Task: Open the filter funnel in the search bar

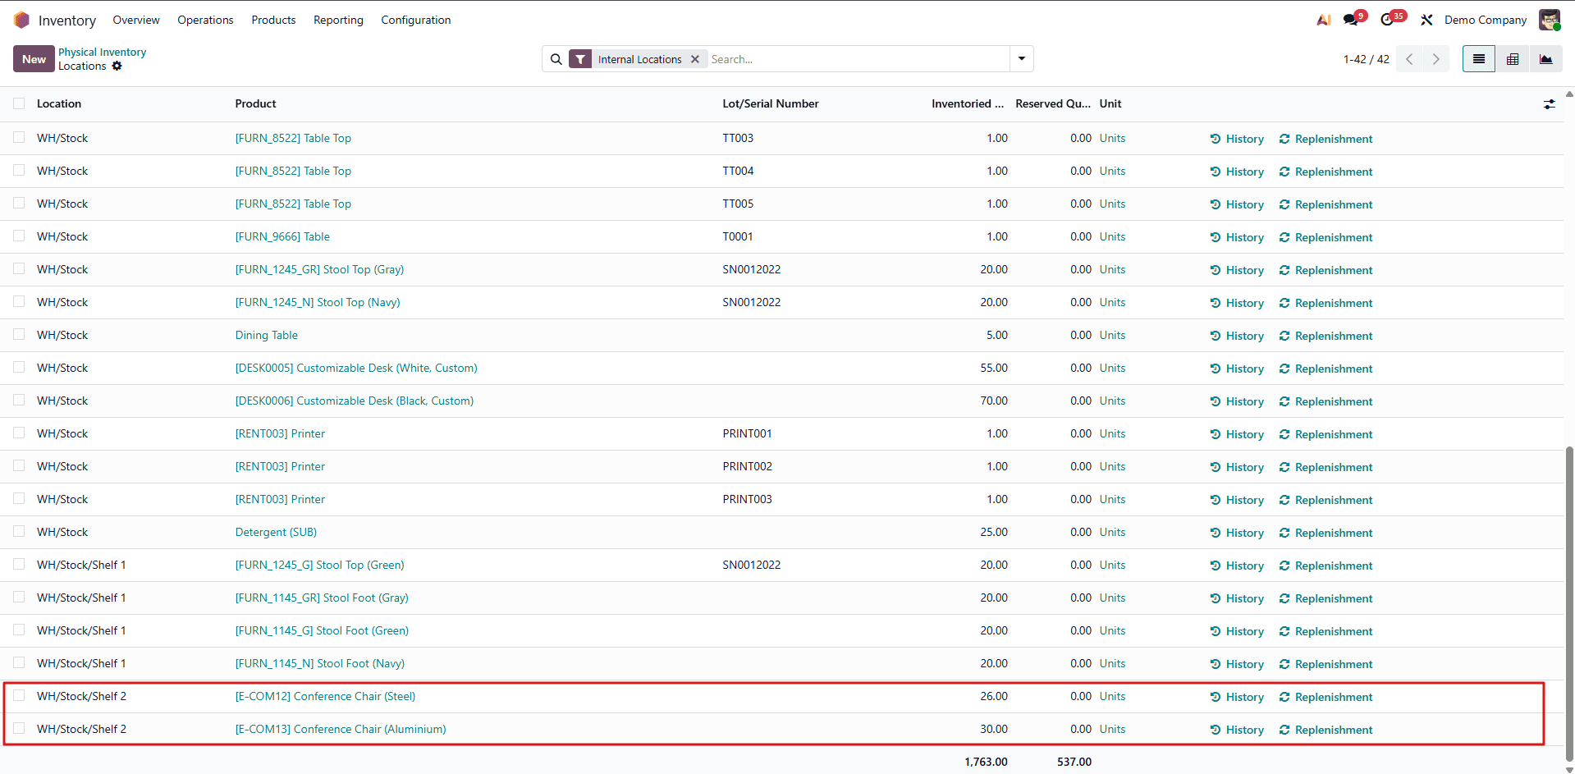Action: [x=580, y=58]
